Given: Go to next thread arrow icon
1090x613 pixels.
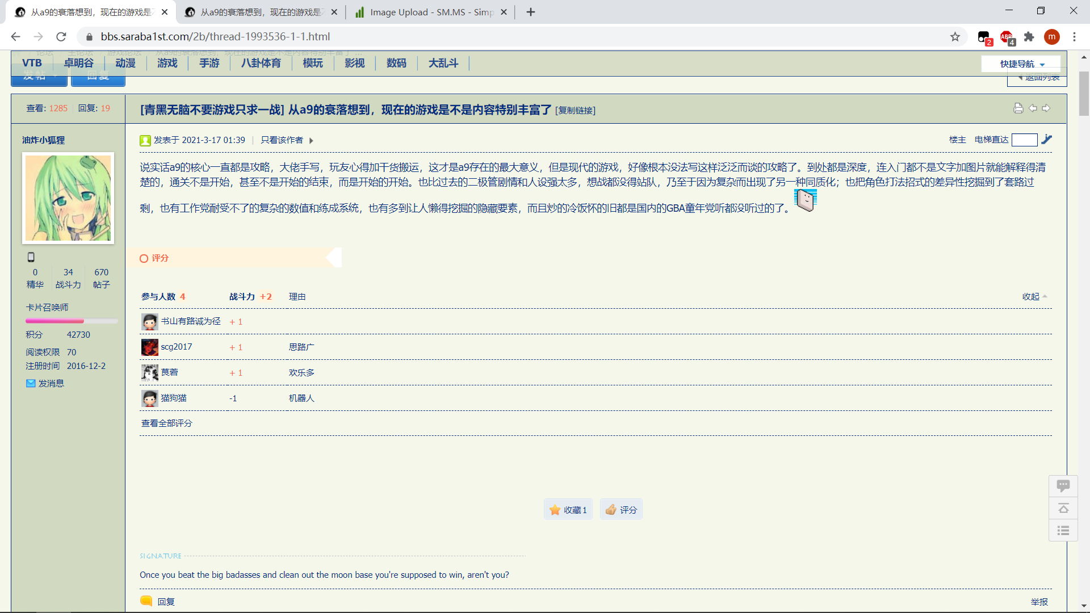Looking at the screenshot, I should pos(1046,108).
